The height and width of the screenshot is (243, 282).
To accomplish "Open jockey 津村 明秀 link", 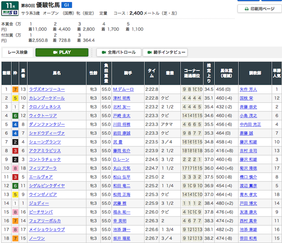I will coord(122,98).
